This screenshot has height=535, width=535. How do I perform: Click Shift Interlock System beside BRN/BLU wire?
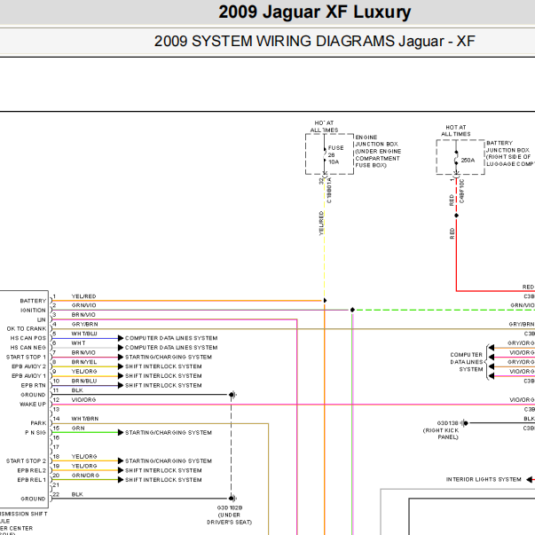click(163, 385)
